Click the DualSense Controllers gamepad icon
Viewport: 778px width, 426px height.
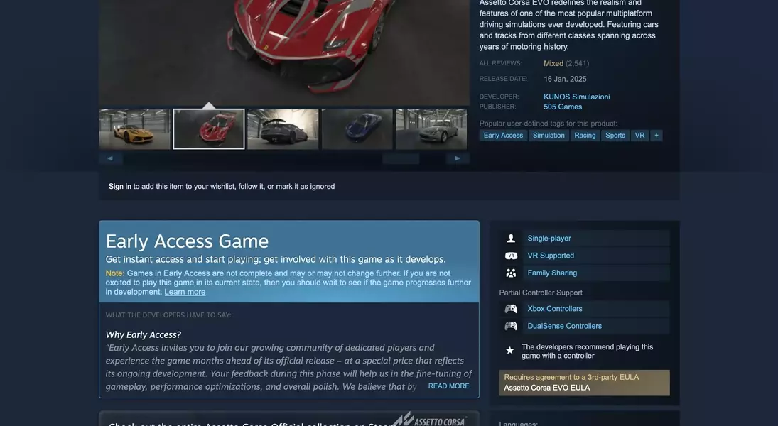[x=511, y=327]
